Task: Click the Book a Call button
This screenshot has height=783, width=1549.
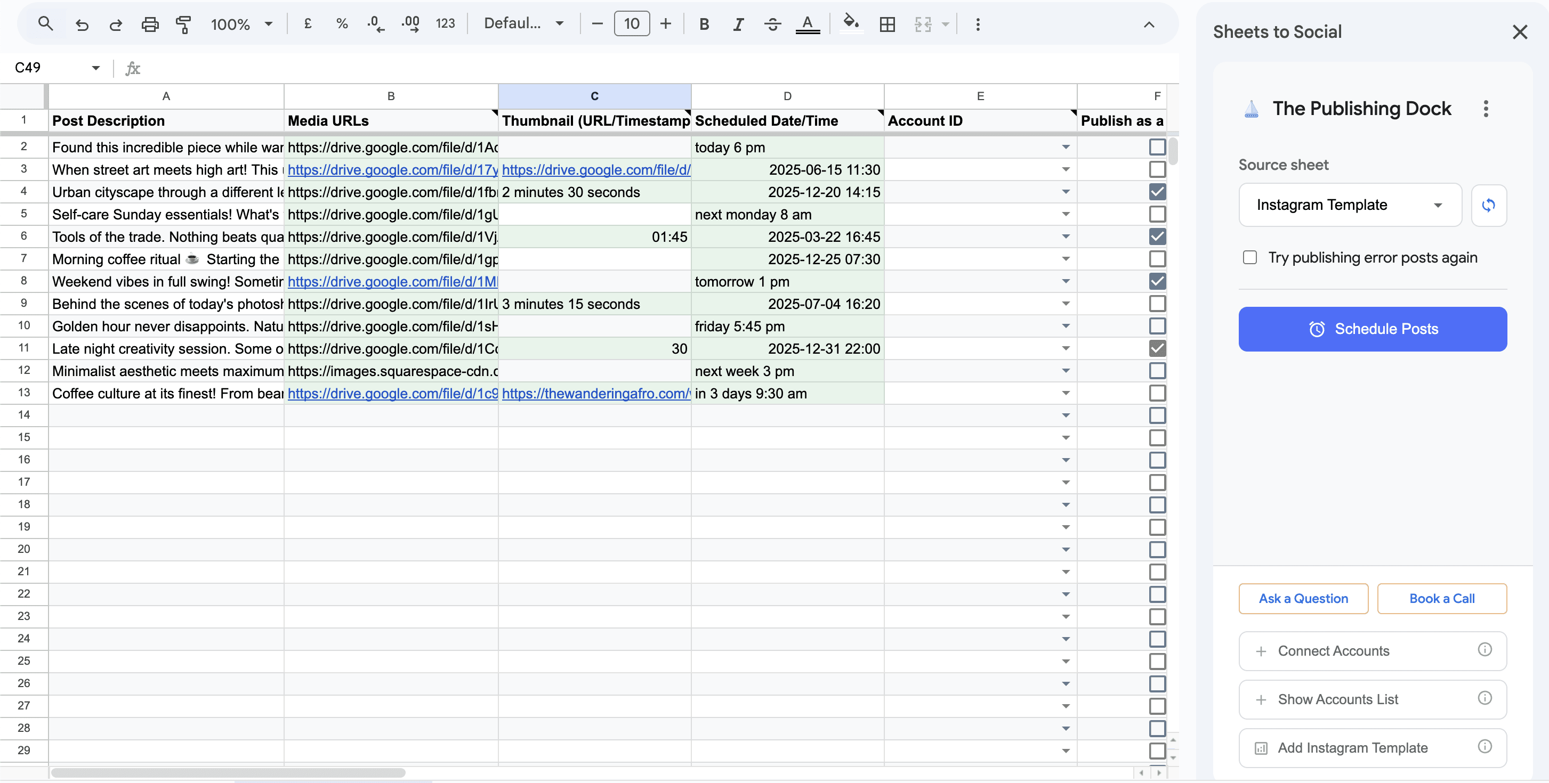Action: (1442, 598)
